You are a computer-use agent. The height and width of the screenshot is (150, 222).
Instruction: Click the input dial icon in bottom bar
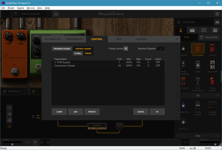[27, 142]
